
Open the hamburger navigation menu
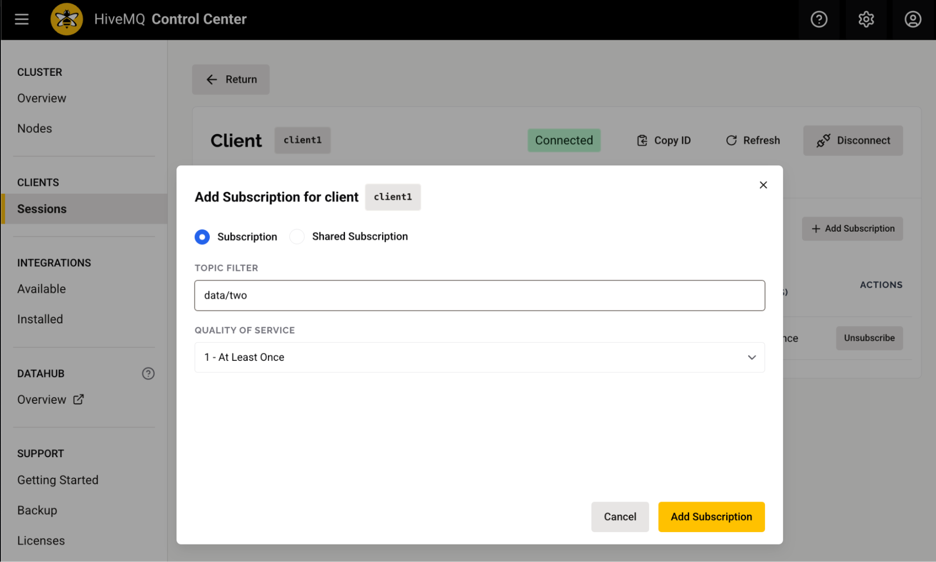pos(22,19)
